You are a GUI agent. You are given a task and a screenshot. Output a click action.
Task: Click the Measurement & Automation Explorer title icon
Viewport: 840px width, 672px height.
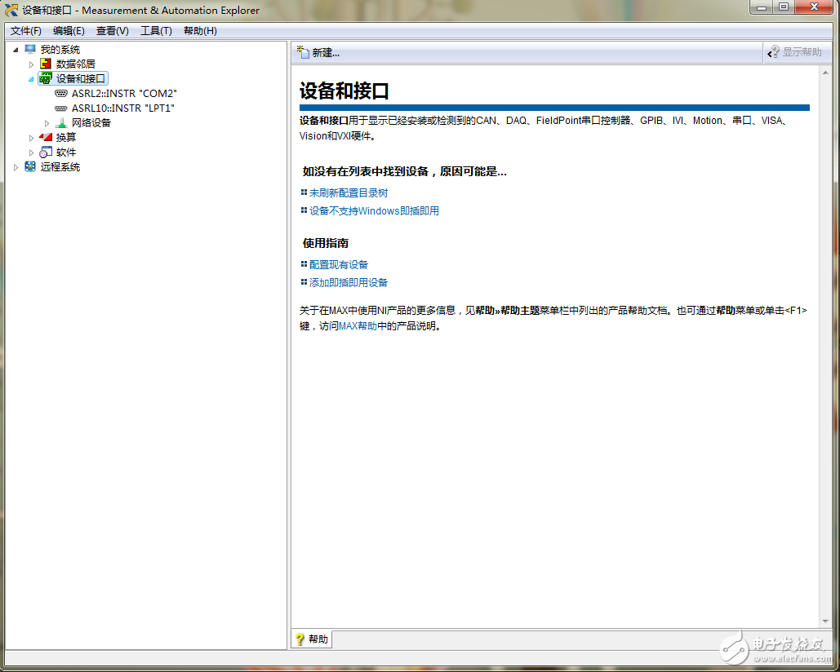point(11,10)
